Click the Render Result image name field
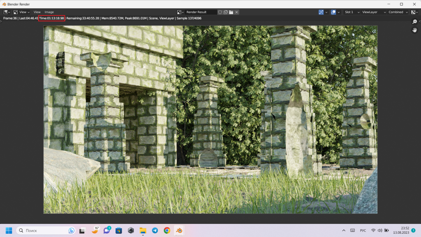This screenshot has width=421, height=237. coord(200,12)
